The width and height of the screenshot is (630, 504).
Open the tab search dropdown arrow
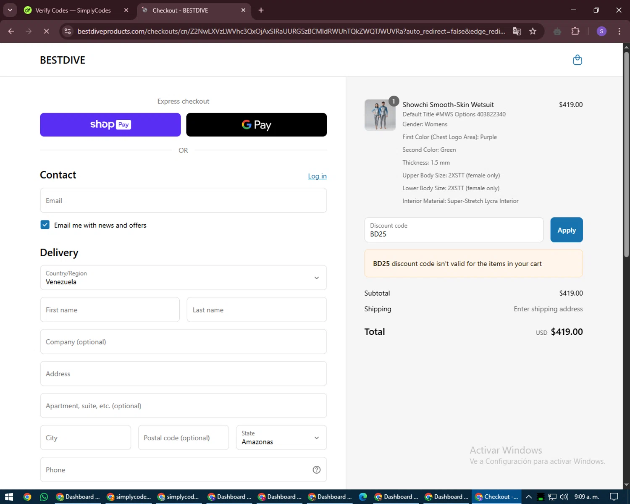click(10, 10)
